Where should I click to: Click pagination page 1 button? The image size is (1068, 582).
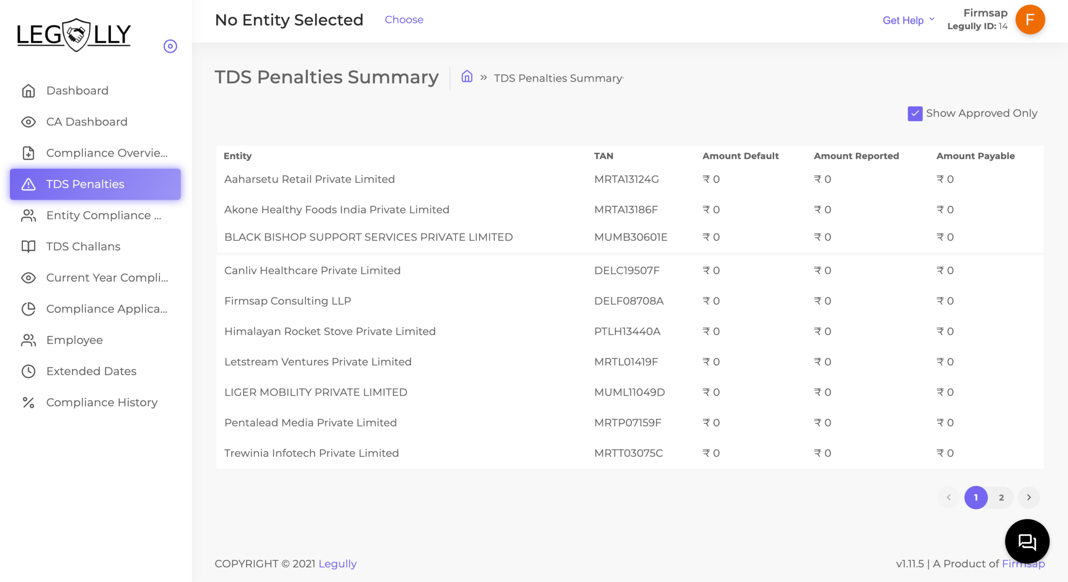(x=976, y=497)
